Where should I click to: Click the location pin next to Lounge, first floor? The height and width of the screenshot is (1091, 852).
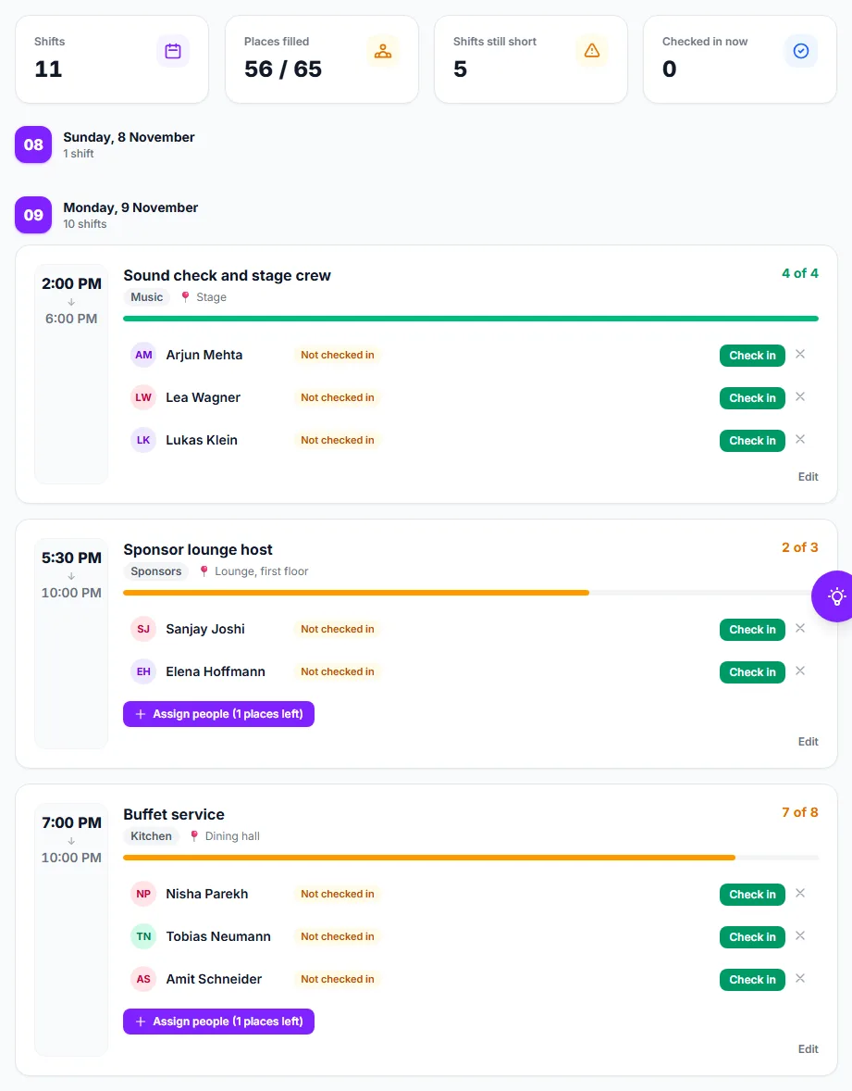point(204,571)
